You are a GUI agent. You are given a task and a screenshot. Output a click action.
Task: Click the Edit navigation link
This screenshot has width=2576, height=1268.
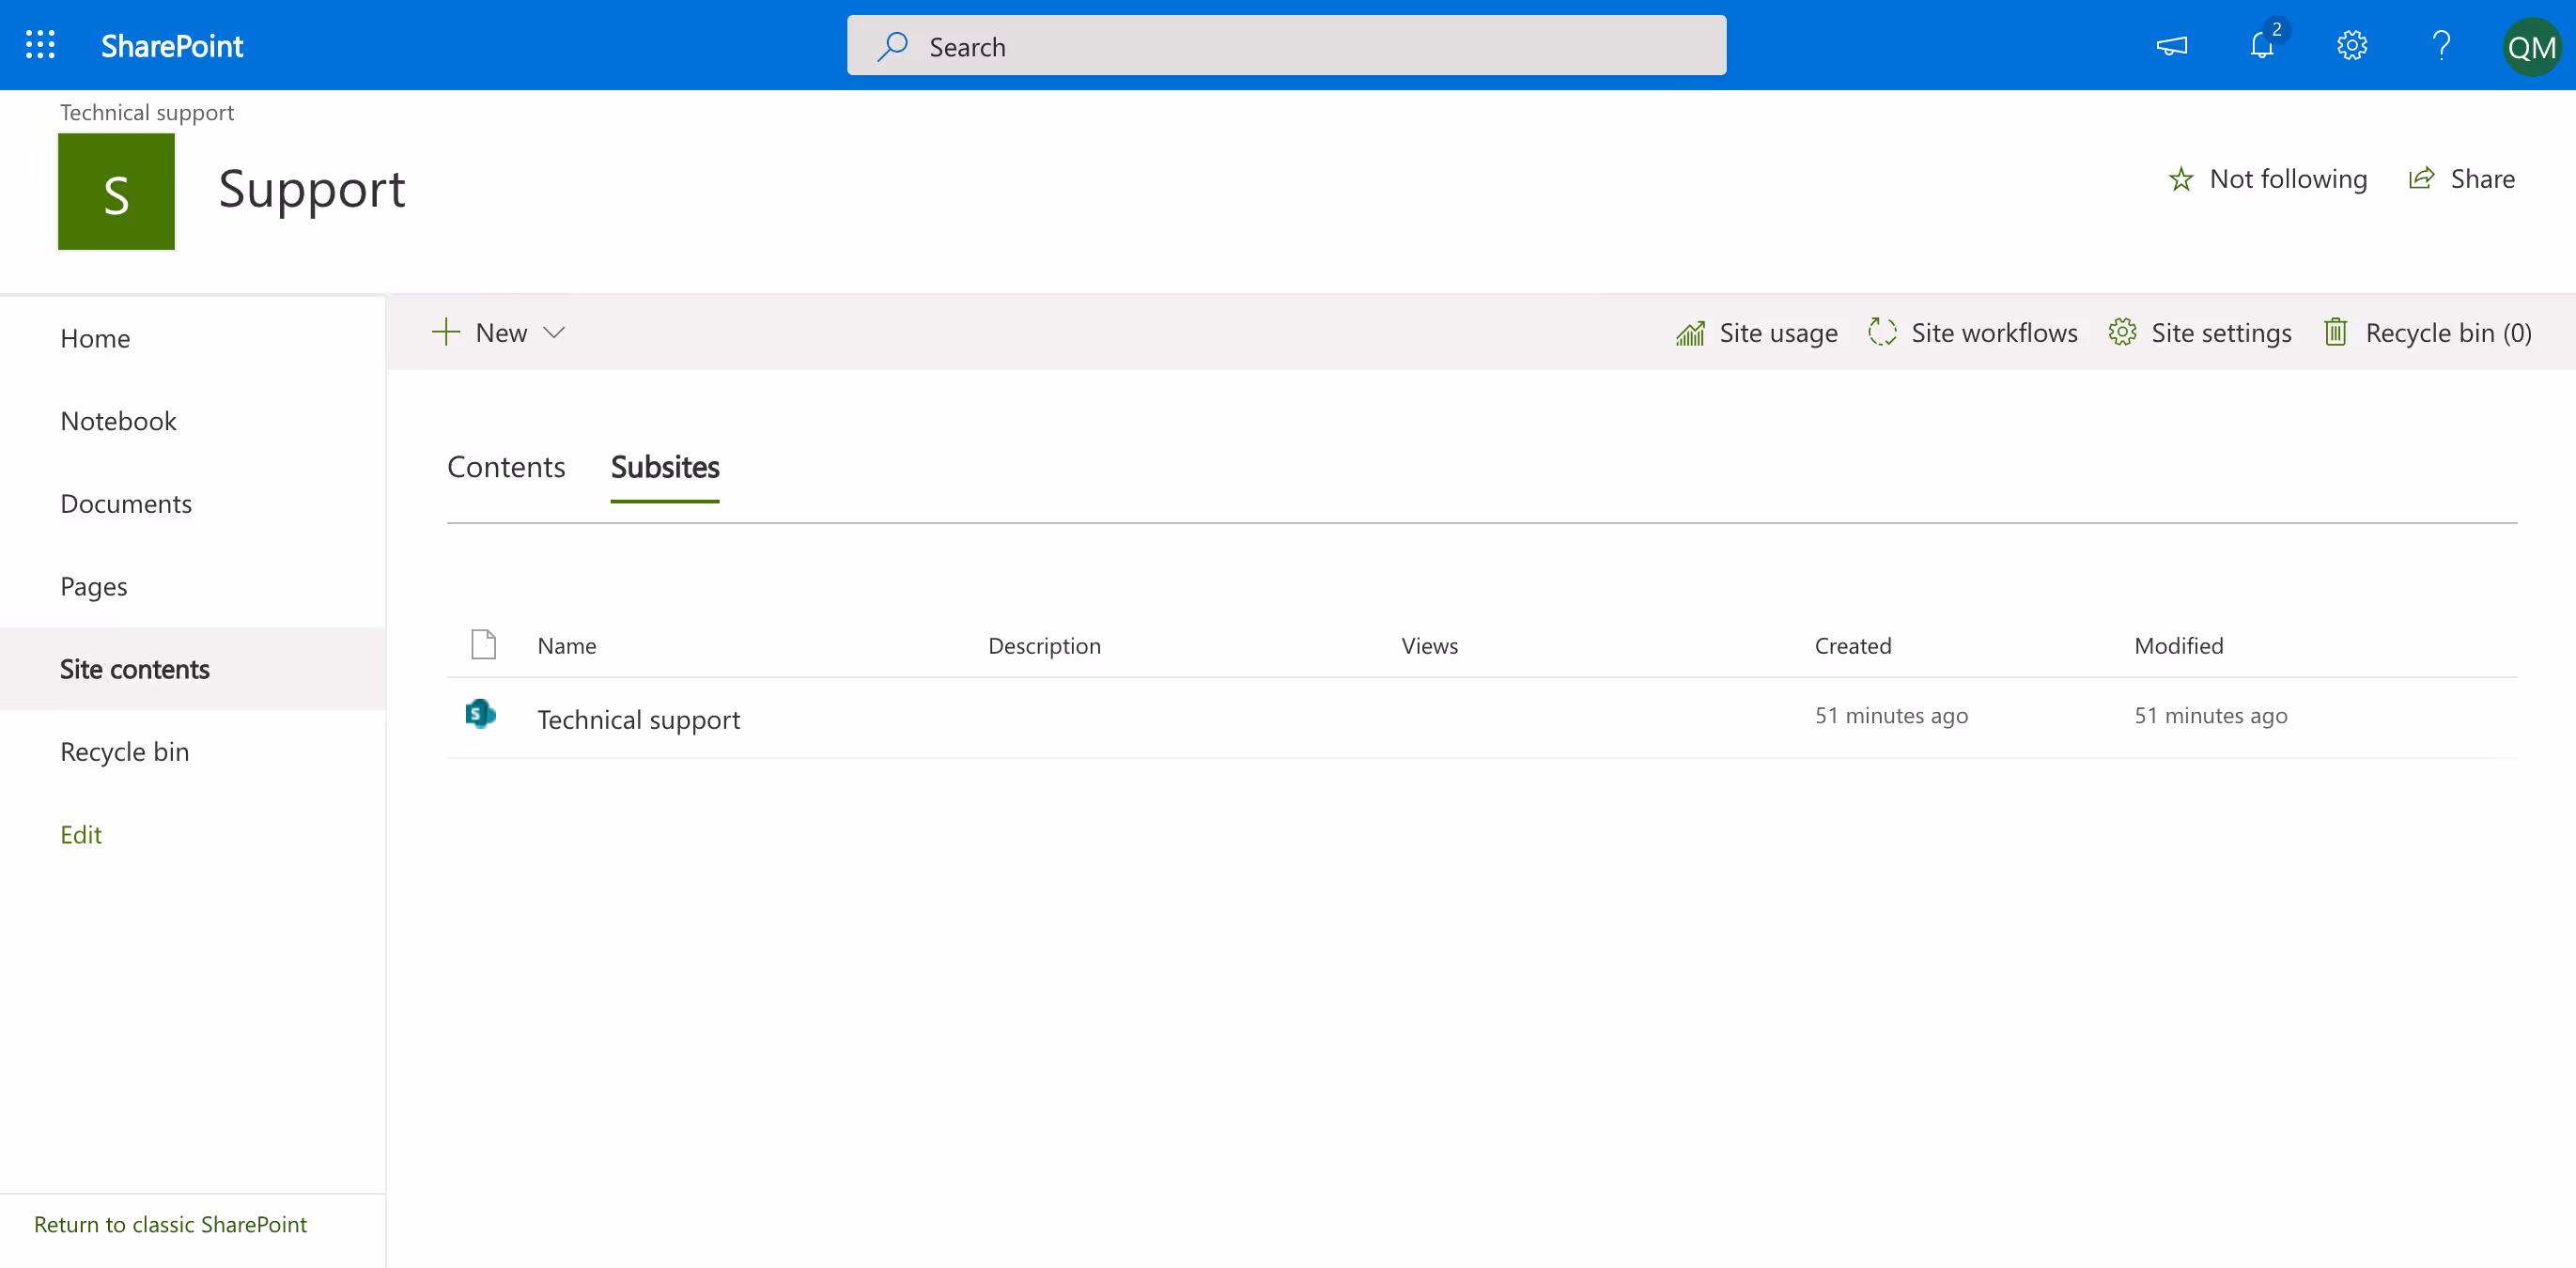(x=81, y=835)
